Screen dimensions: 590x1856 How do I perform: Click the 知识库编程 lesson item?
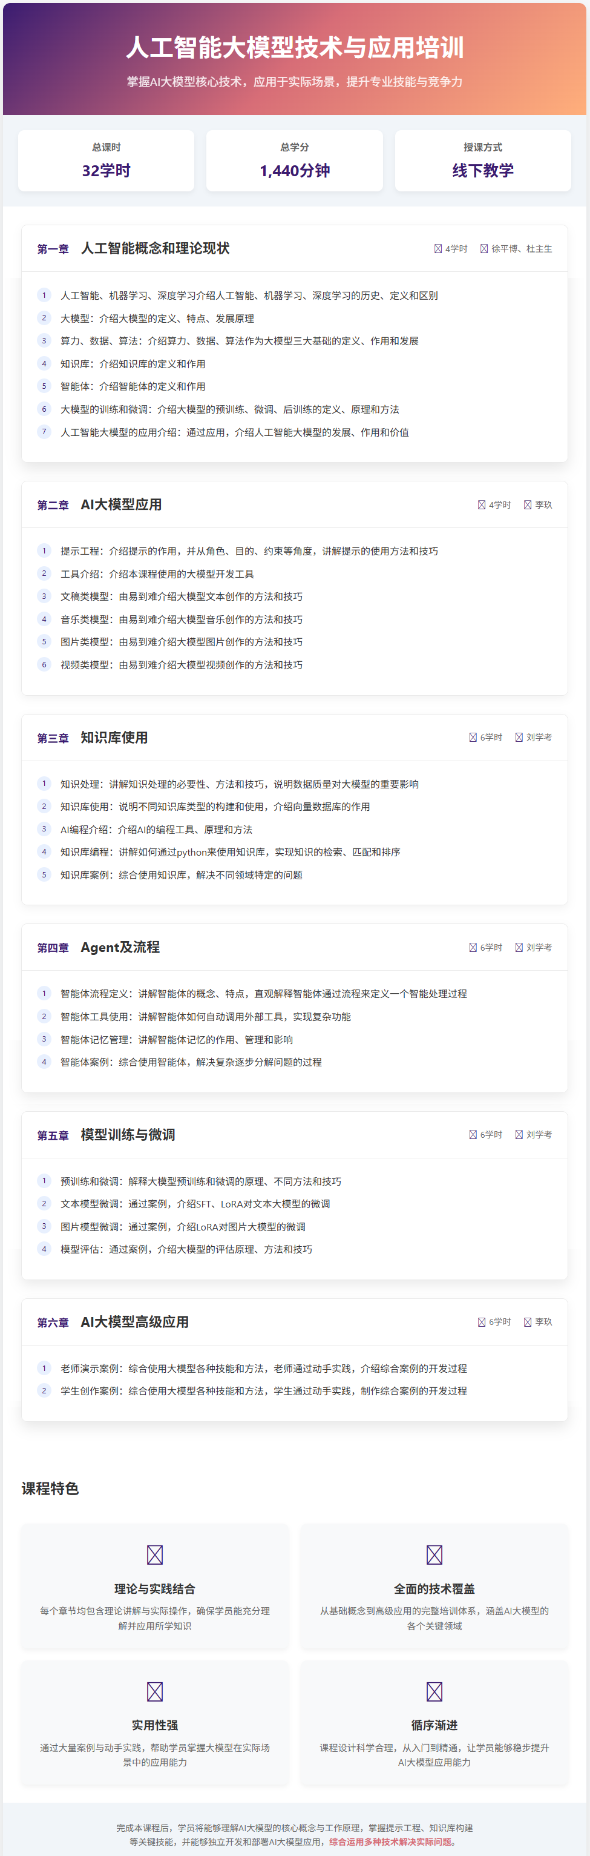pos(230,851)
